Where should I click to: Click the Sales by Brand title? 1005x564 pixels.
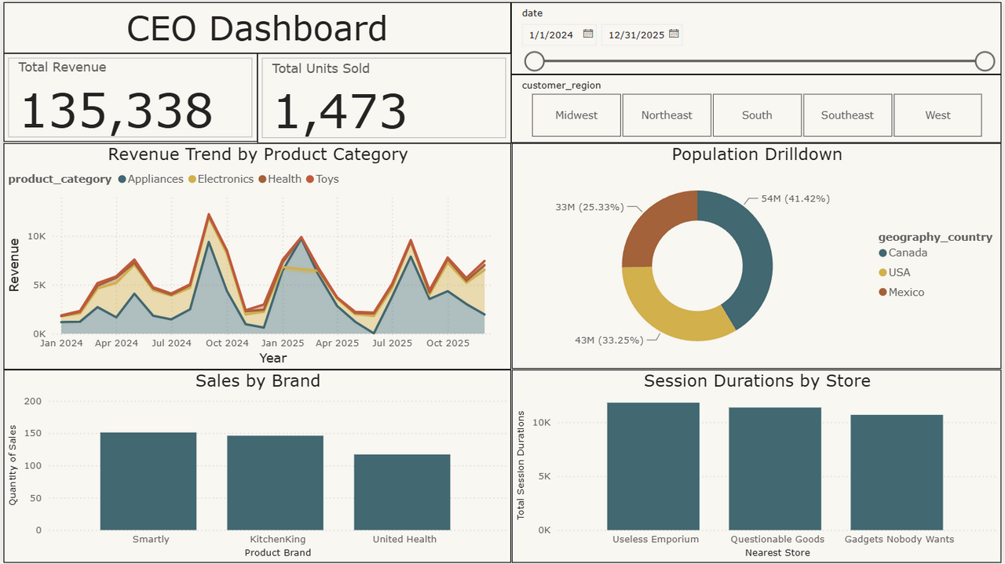coord(258,381)
